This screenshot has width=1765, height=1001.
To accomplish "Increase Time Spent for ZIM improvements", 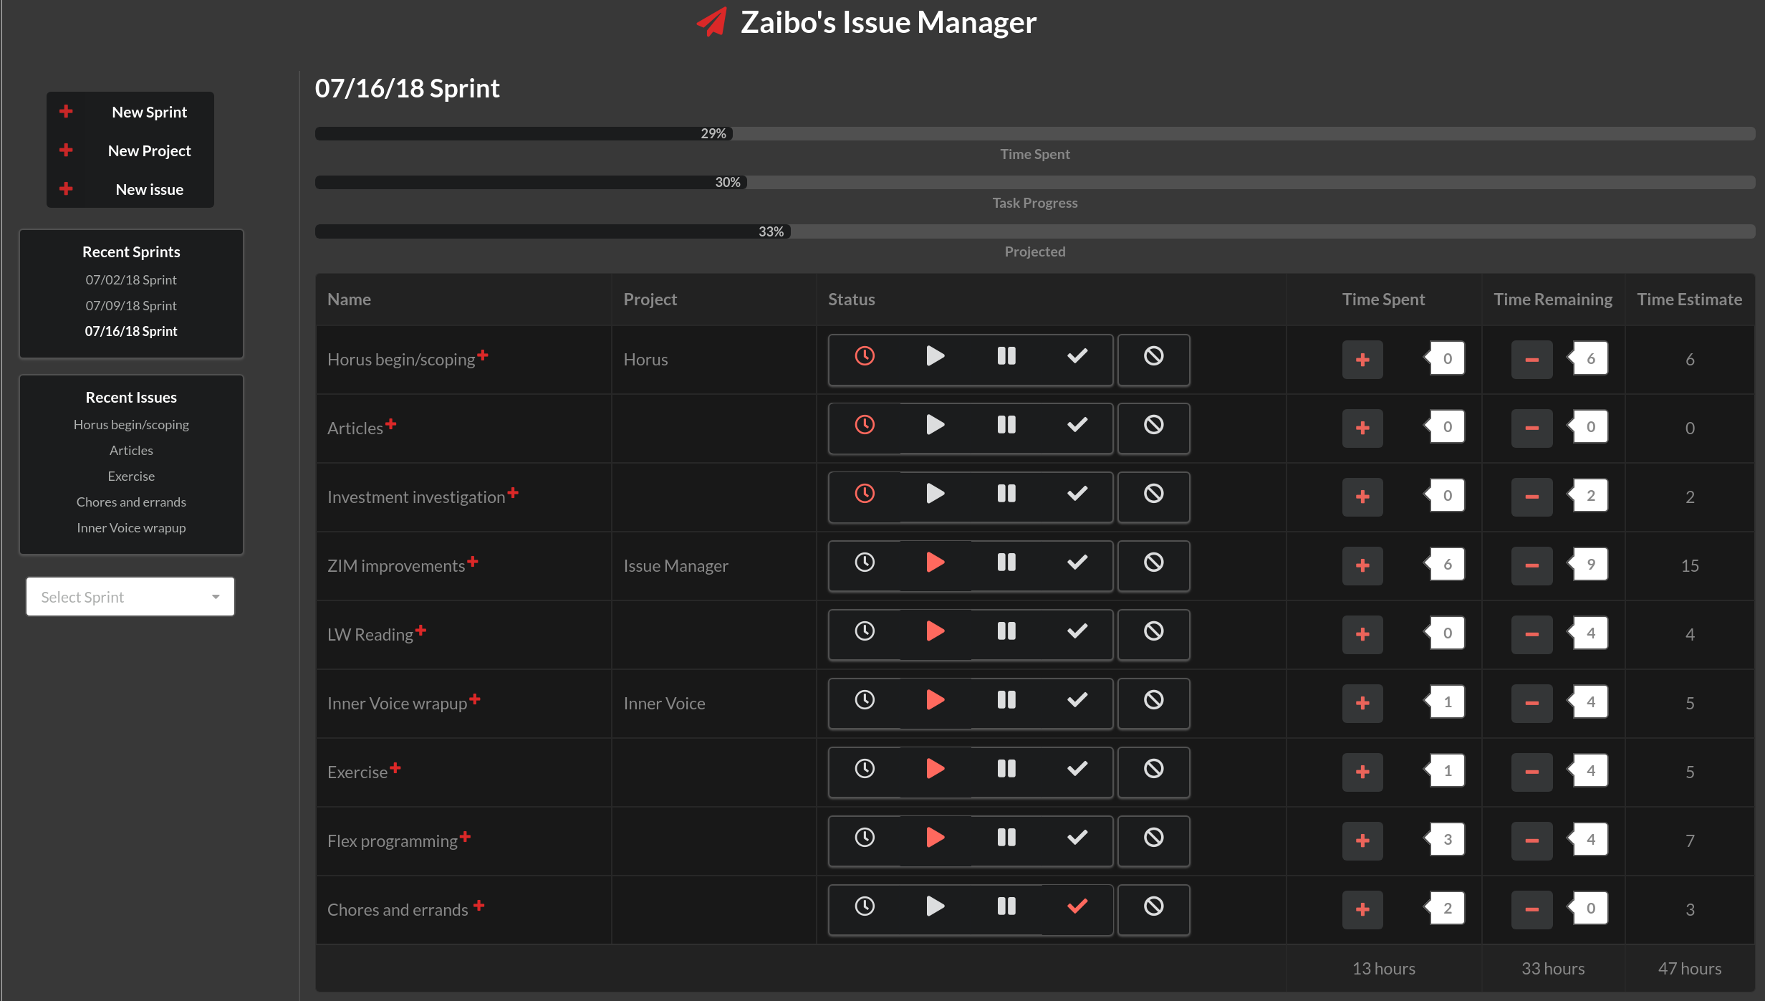I will click(x=1362, y=565).
